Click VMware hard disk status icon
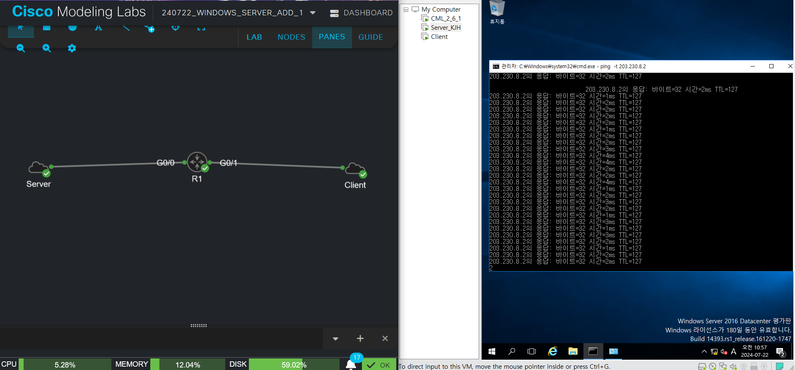The width and height of the screenshot is (795, 370). pos(702,366)
